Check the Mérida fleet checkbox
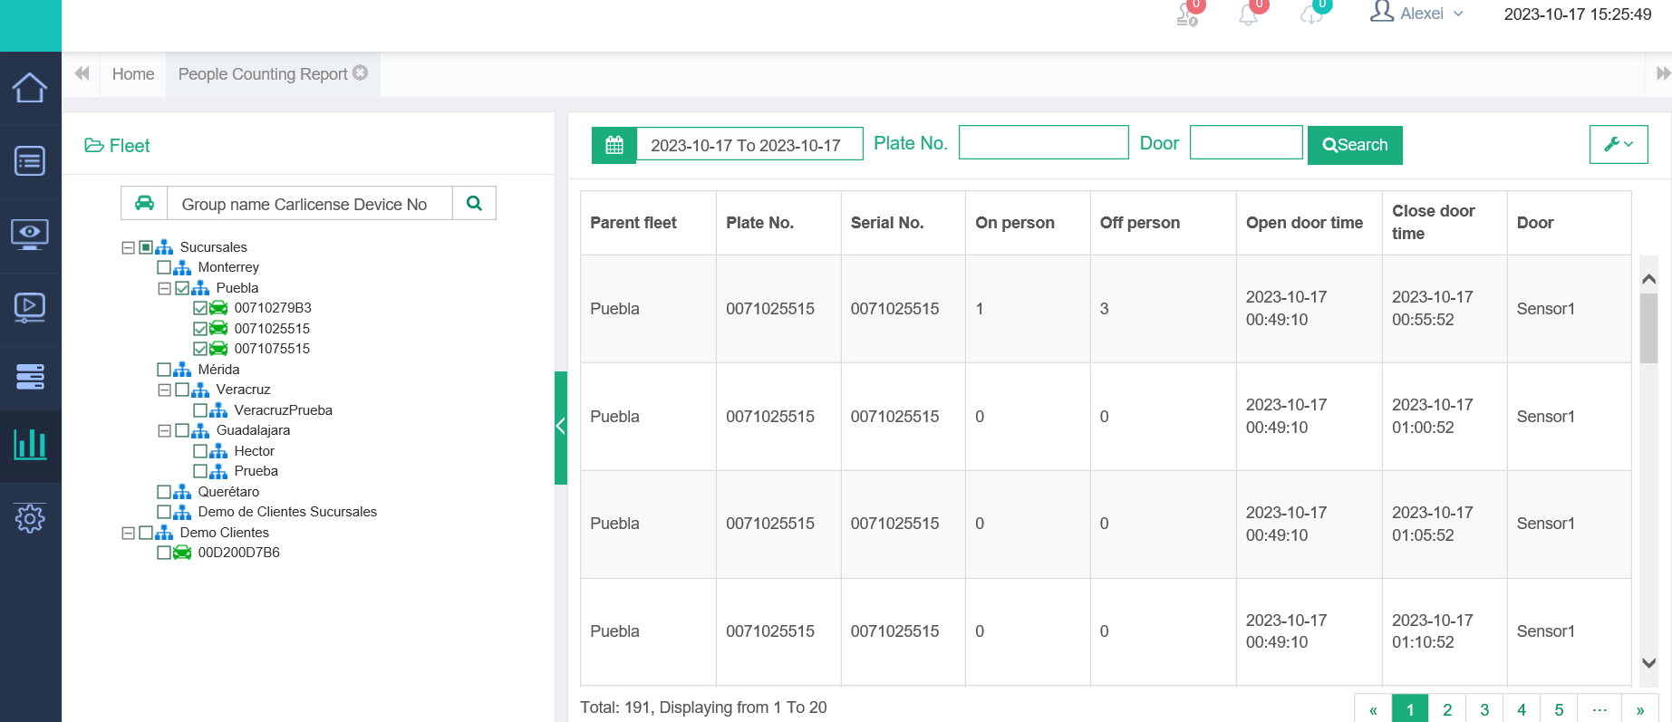The width and height of the screenshot is (1672, 722). pyautogui.click(x=164, y=370)
